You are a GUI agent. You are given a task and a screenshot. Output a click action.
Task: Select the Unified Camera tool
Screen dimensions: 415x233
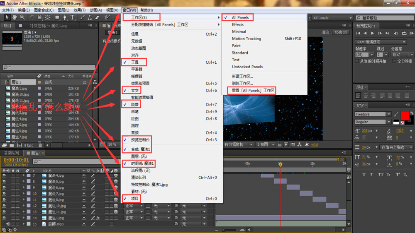click(x=40, y=17)
